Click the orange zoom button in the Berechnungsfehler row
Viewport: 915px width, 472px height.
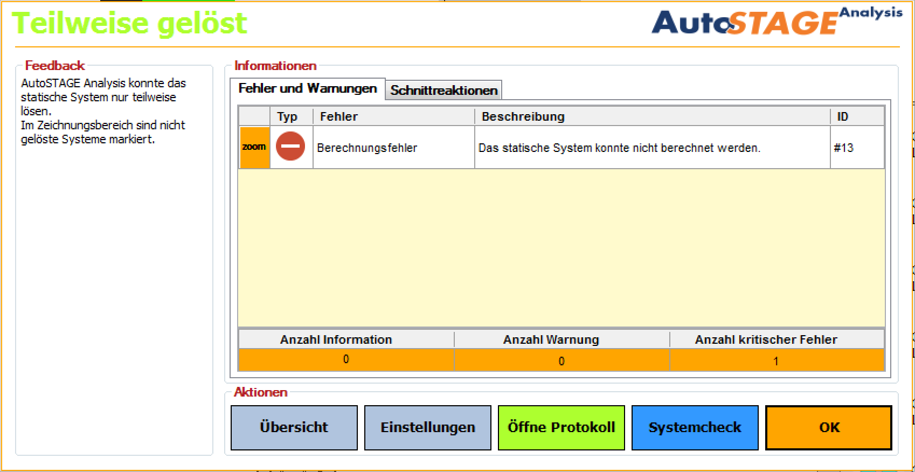(x=254, y=147)
